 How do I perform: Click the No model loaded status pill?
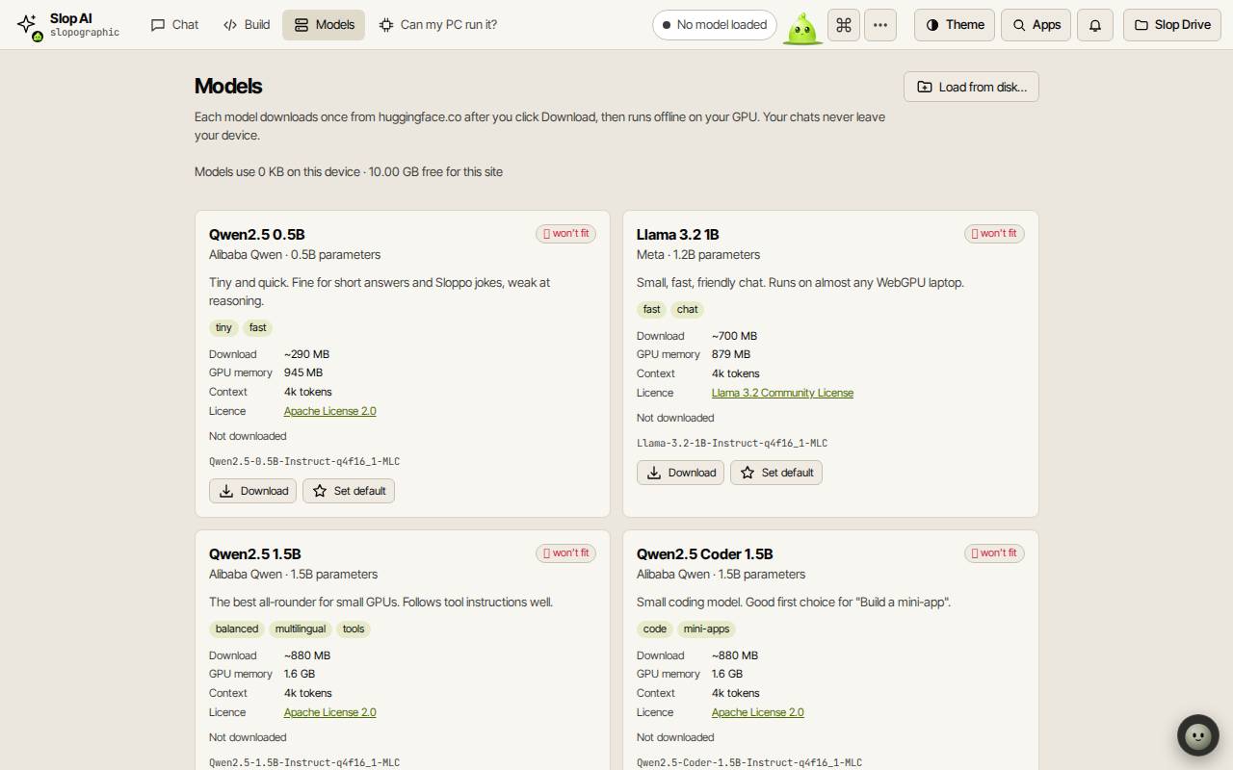714,25
